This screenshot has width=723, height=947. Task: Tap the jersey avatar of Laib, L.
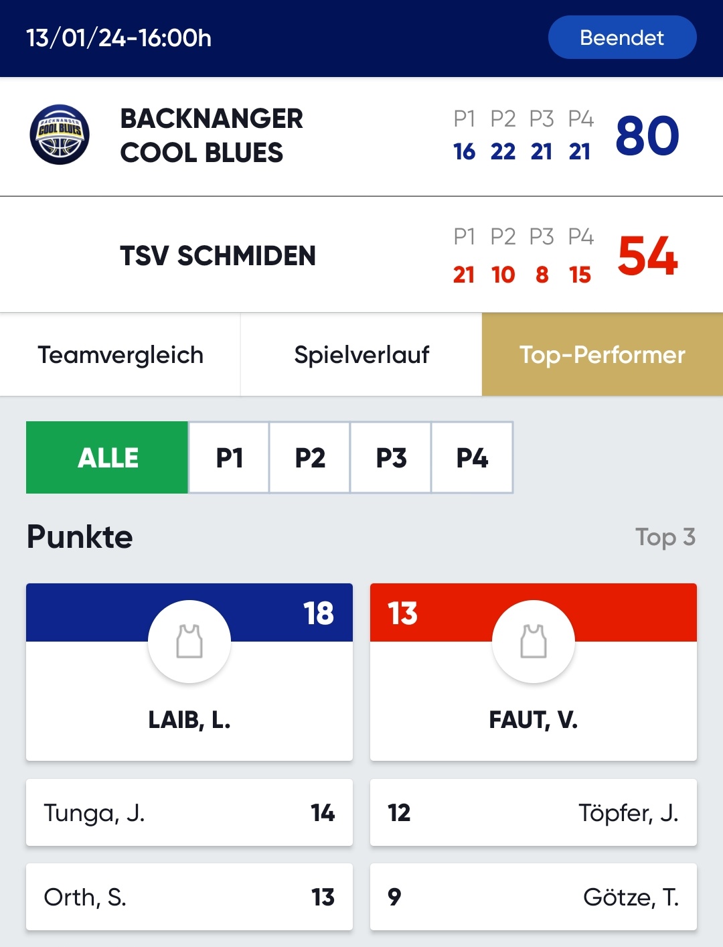click(x=189, y=642)
